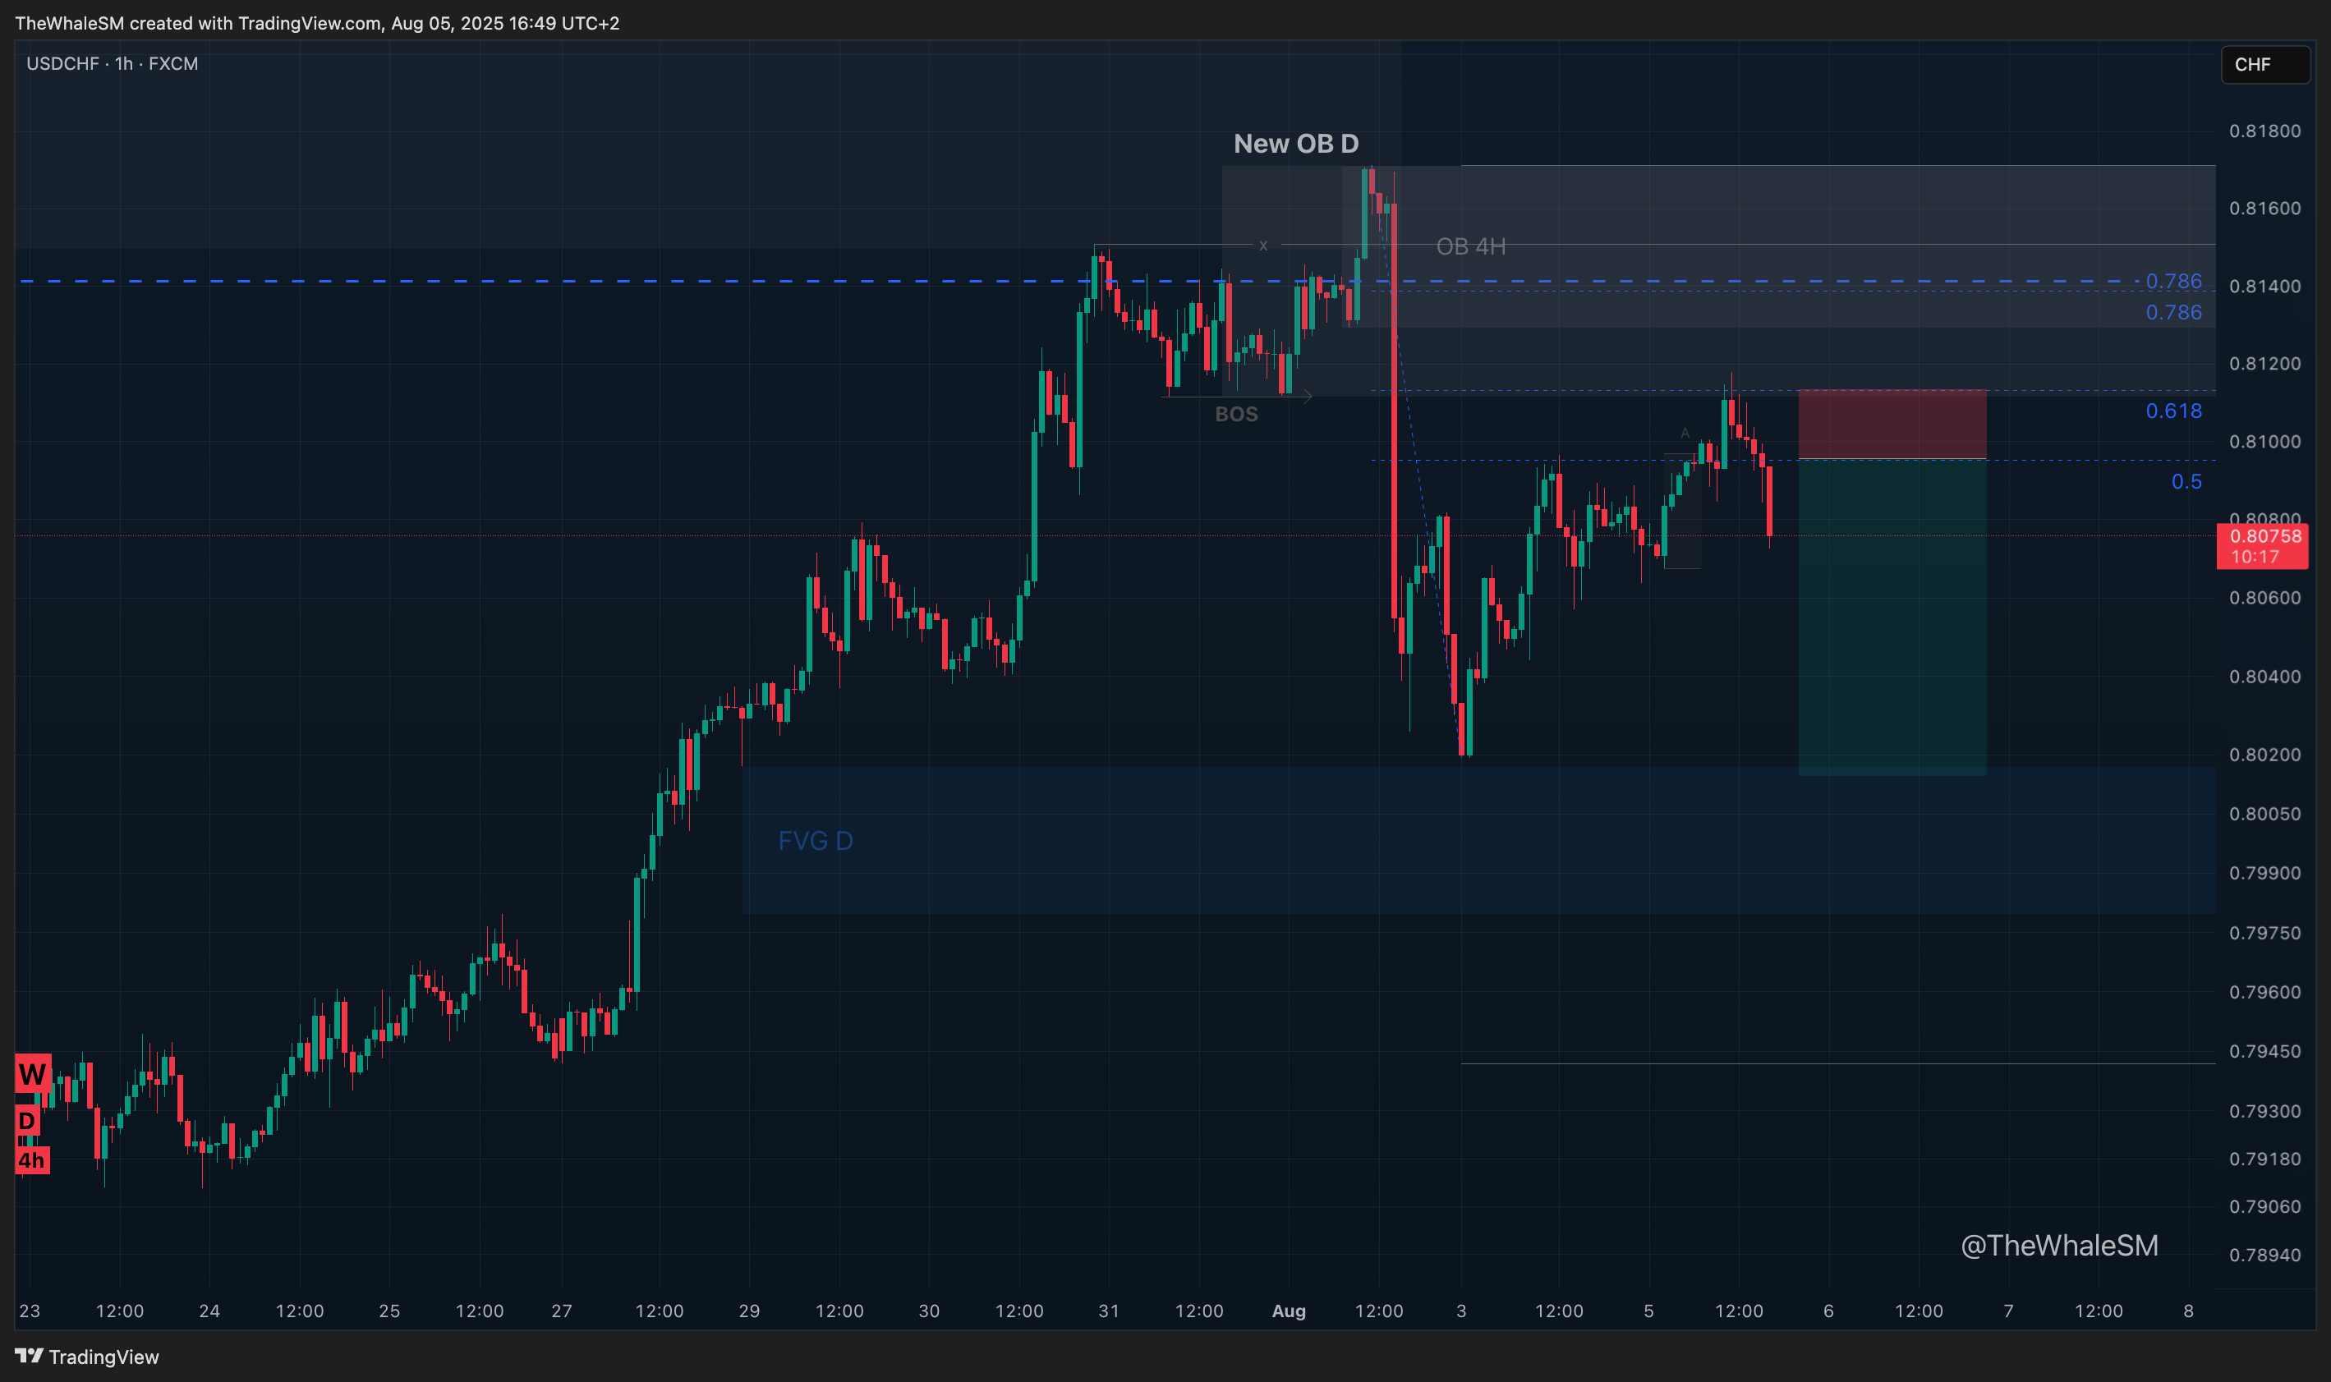
Task: Click date 8 on time axis
Action: tap(2187, 1311)
